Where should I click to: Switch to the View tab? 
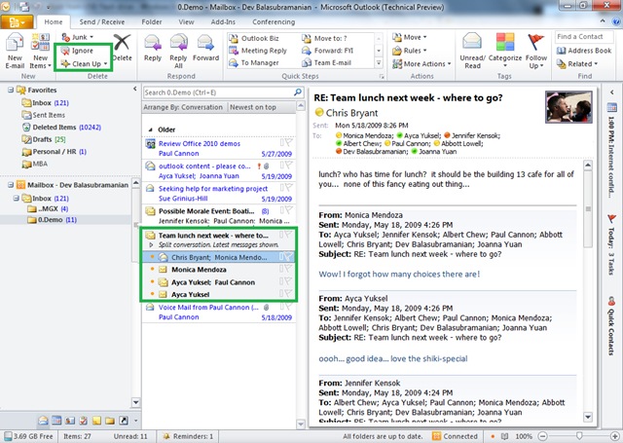(x=186, y=22)
